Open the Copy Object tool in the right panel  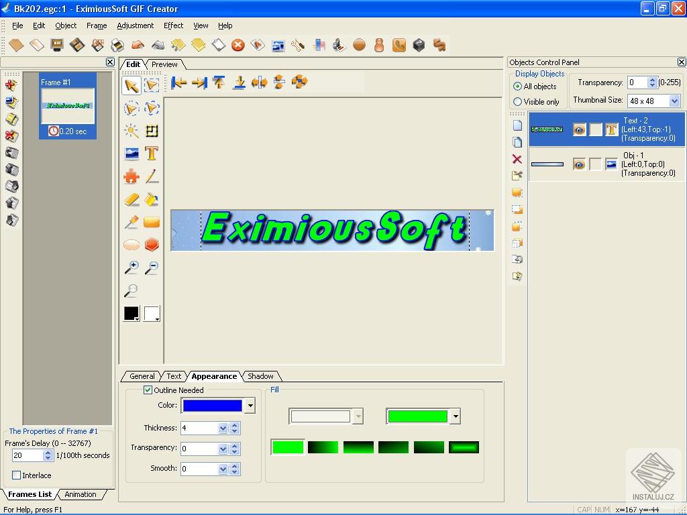pos(517,142)
